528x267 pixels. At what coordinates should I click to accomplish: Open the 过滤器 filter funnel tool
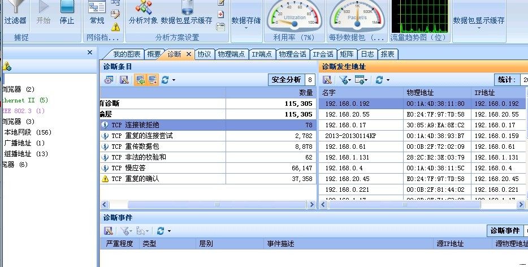coord(15,14)
